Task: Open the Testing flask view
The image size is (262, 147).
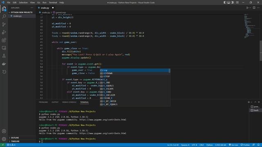Action: click(x=4, y=56)
